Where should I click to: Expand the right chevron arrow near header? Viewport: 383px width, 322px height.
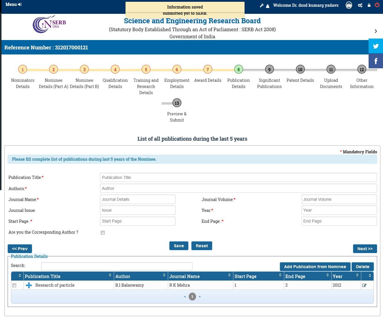coord(376,31)
